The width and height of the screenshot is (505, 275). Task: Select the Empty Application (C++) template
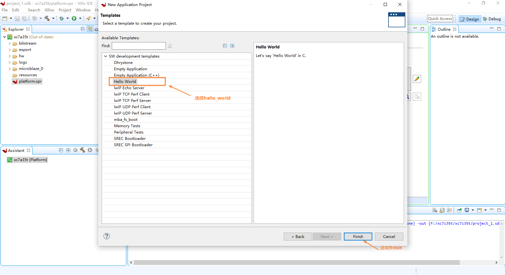point(136,75)
